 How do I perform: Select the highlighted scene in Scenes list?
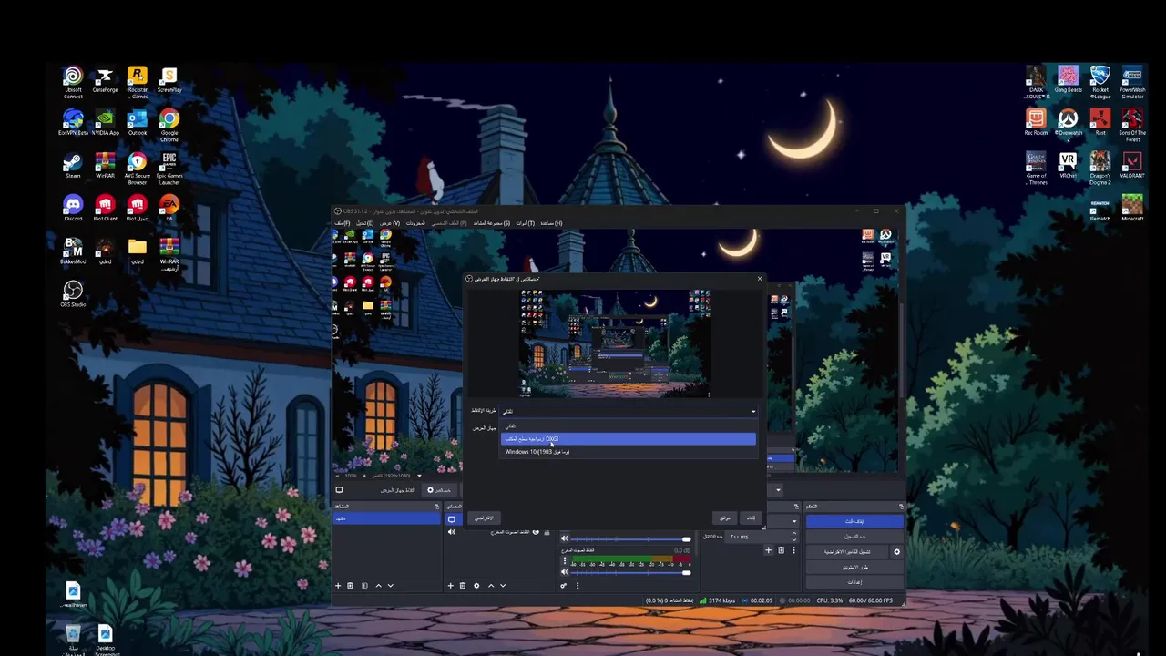(386, 518)
